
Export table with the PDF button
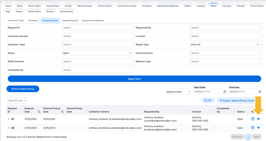208,100
